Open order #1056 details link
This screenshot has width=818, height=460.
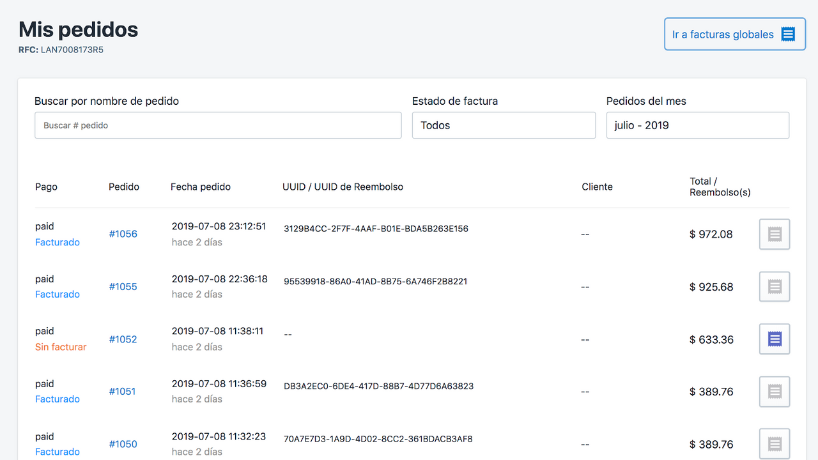pos(123,234)
